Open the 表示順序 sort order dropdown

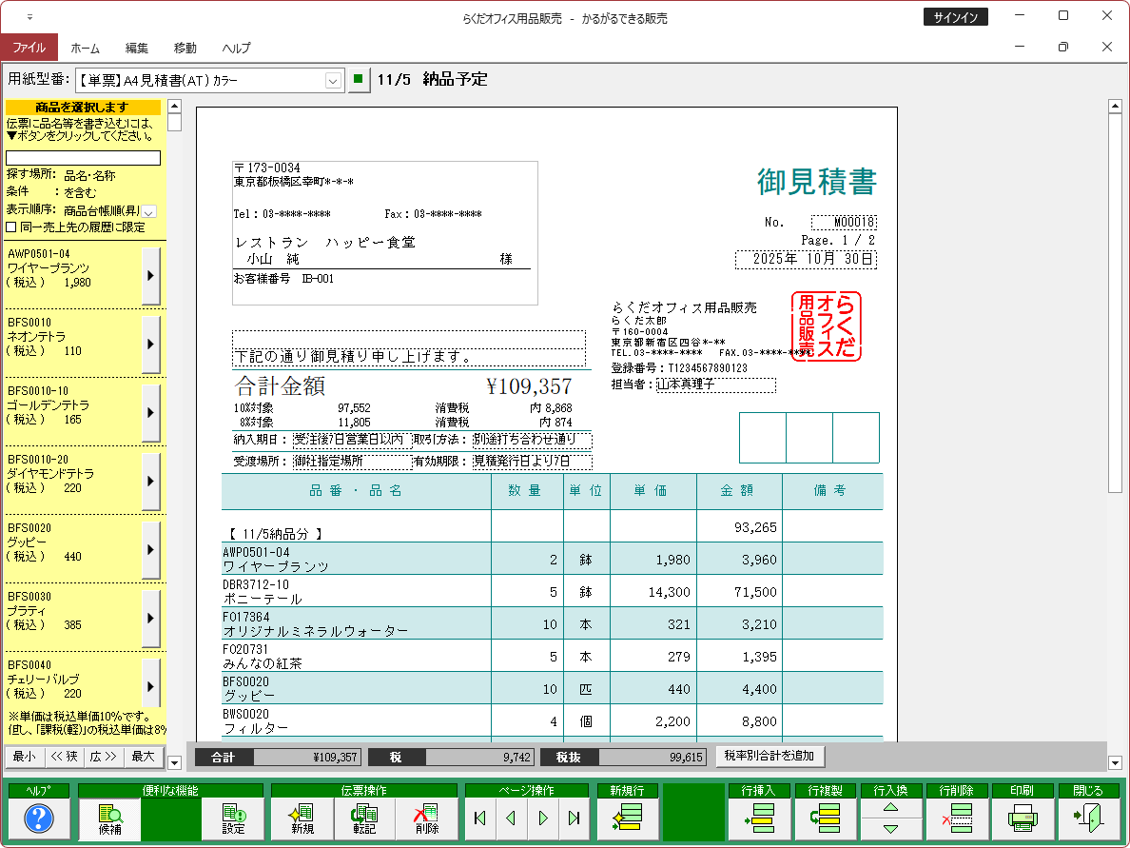149,210
